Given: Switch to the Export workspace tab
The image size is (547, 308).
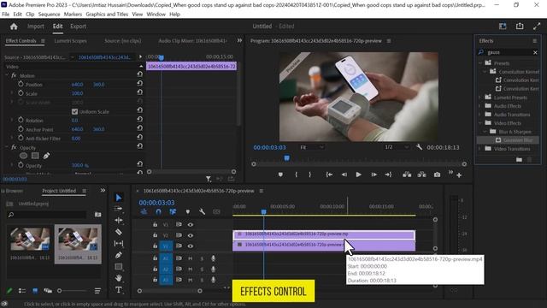Looking at the screenshot, I should [78, 27].
